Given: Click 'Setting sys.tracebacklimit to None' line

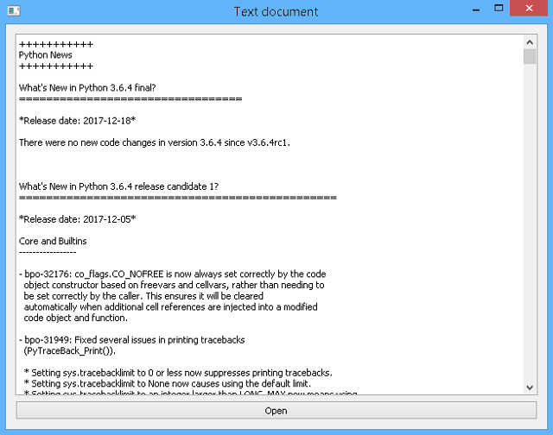Looking at the screenshot, I should tap(168, 383).
